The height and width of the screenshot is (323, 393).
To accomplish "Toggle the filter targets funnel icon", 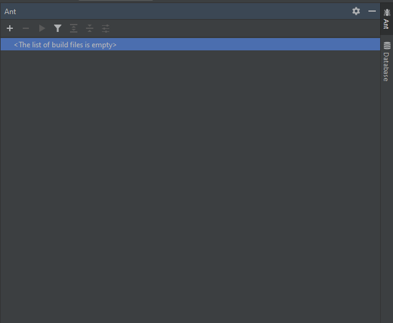I will (58, 28).
